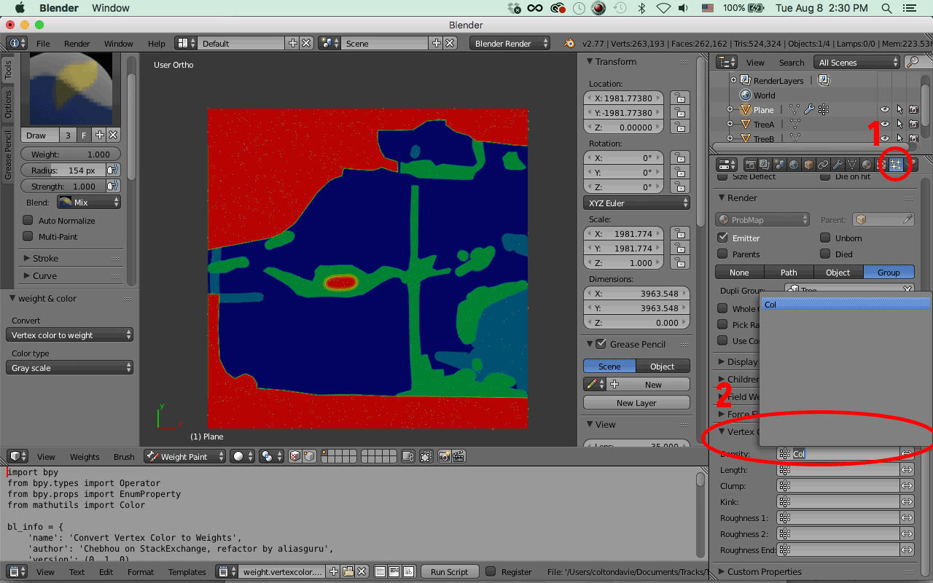Click the Run Script button

(449, 572)
